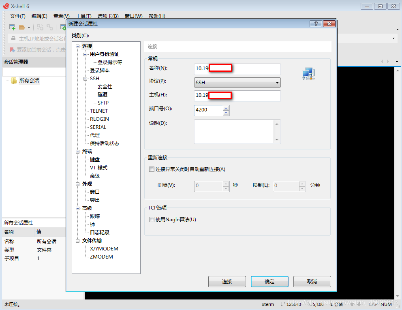Select 跟踪 under 高级
Screen dimensions: 402x310
point(95,216)
